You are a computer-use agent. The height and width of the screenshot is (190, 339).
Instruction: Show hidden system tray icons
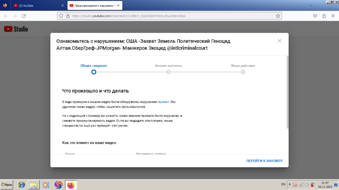point(290,185)
